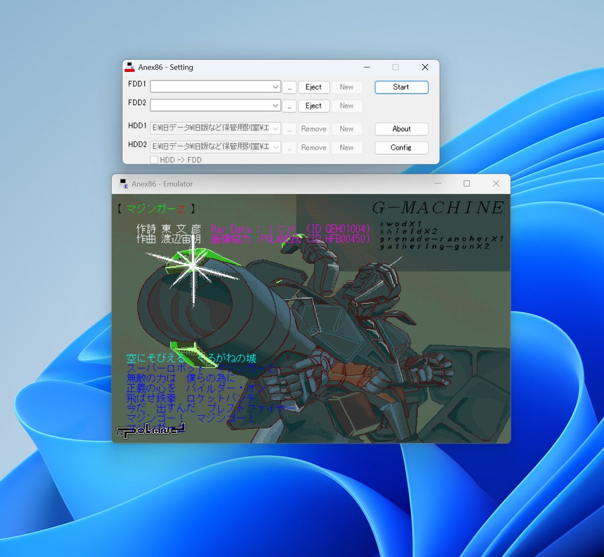Click the New button for FDD1
The width and height of the screenshot is (604, 557).
[347, 87]
